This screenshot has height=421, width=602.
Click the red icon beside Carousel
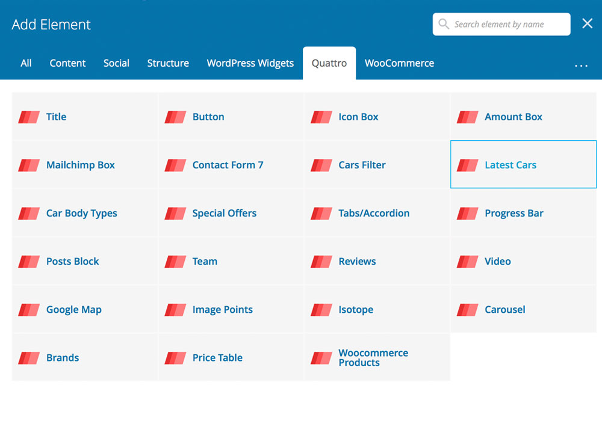click(467, 310)
